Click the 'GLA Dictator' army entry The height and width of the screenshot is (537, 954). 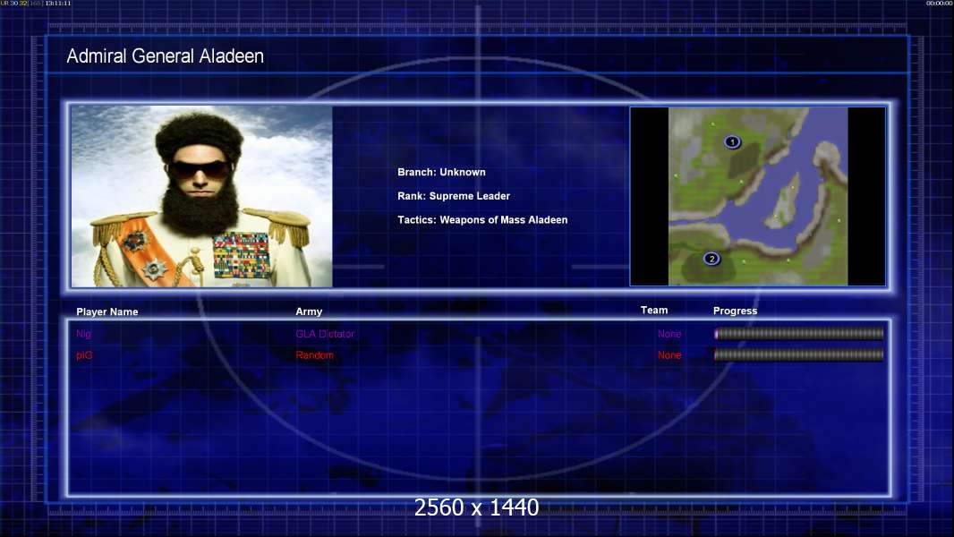[325, 334]
